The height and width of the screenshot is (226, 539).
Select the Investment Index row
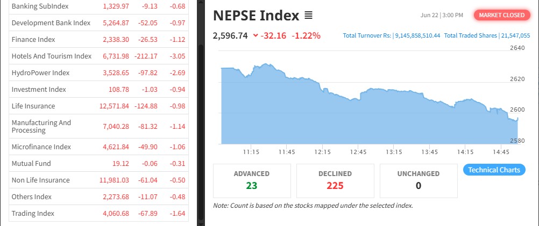click(39, 89)
